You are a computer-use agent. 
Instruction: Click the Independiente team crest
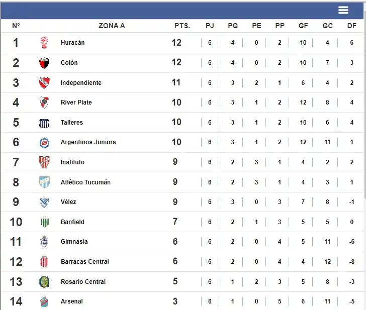coord(44,83)
